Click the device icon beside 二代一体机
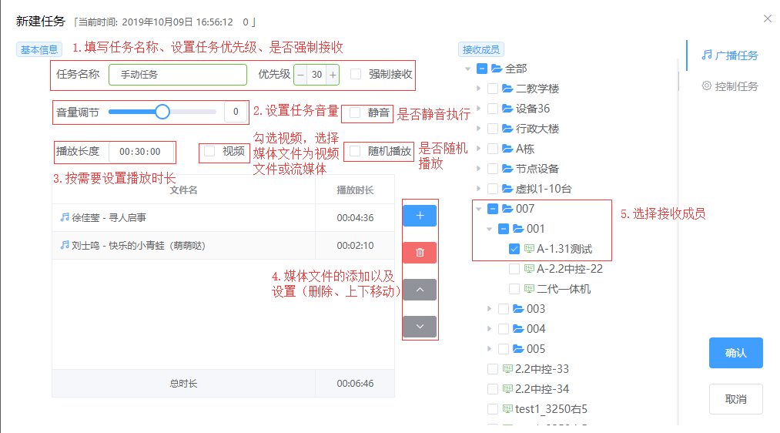This screenshot has width=780, height=433. click(x=529, y=289)
